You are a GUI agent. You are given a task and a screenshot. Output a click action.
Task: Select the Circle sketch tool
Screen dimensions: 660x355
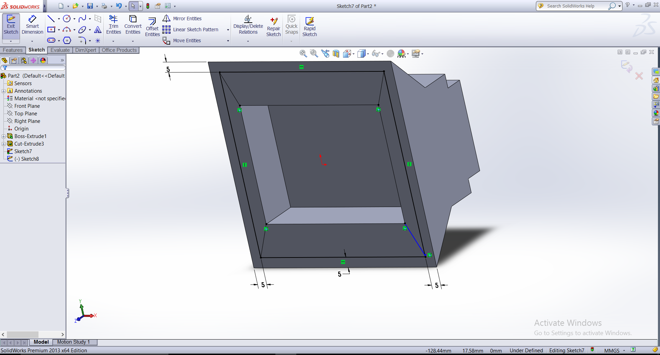point(67,19)
